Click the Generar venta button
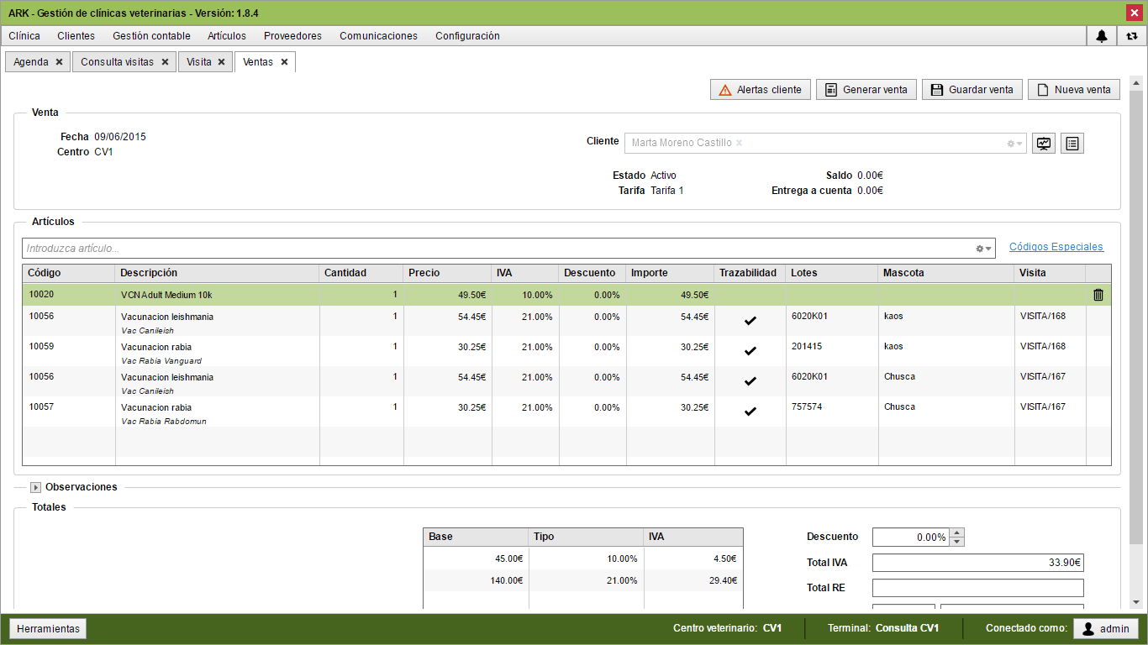The width and height of the screenshot is (1148, 645). pos(866,90)
